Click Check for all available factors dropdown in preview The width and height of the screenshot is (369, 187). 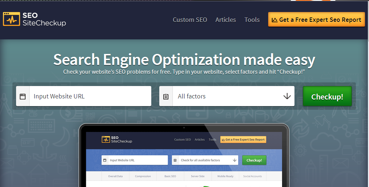tap(205, 160)
